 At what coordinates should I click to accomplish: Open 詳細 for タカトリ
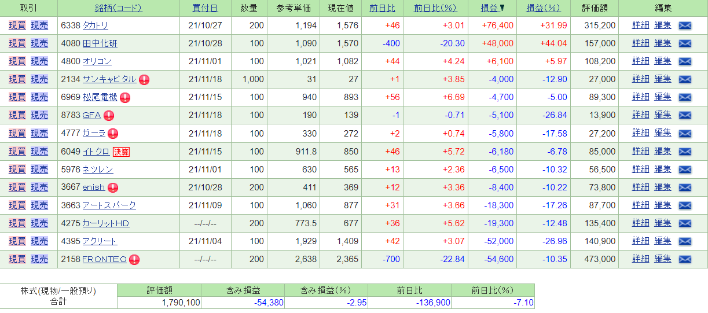click(x=641, y=25)
